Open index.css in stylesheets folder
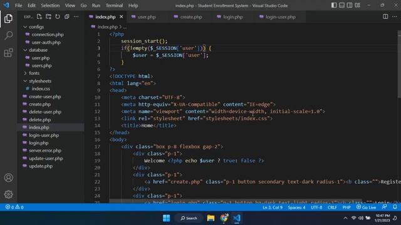Image resolution: width=401 pixels, height=225 pixels. 41,89
